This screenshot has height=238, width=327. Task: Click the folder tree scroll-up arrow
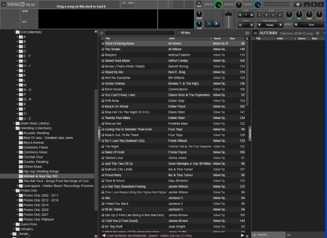[96, 32]
